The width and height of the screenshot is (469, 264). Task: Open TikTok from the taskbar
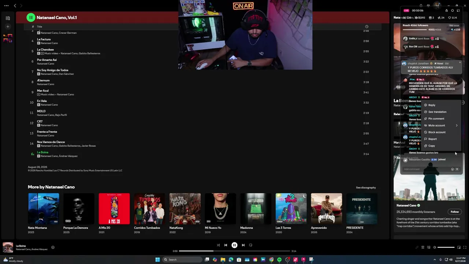tap(295, 260)
